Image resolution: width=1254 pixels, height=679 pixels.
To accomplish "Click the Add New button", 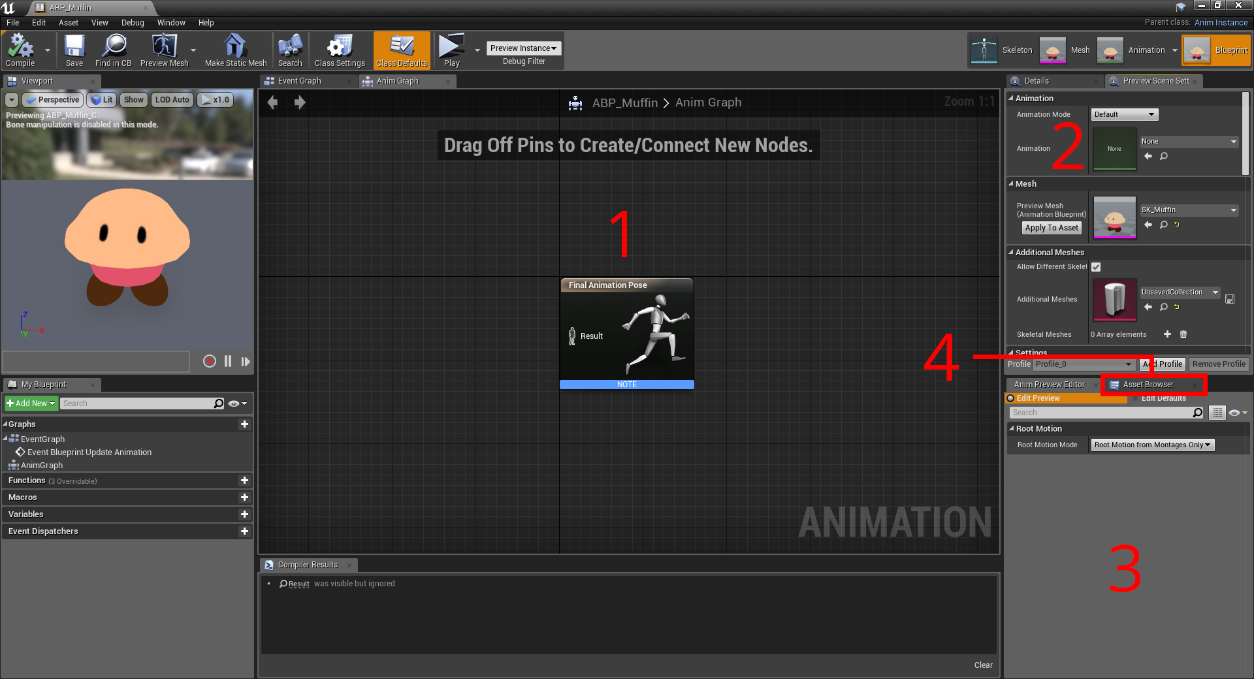I will tap(31, 403).
